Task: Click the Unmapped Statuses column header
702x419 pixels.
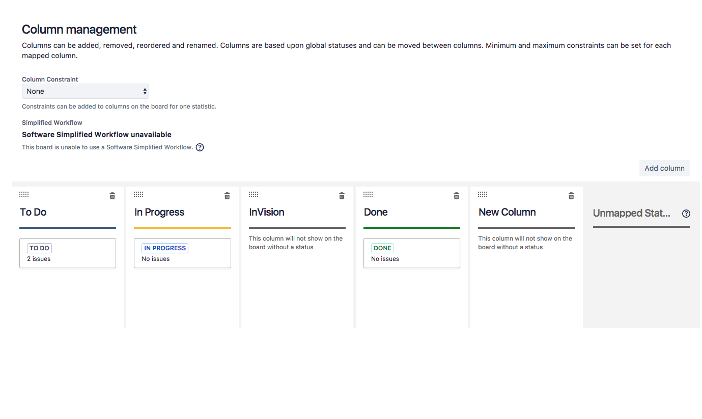Action: click(x=632, y=213)
